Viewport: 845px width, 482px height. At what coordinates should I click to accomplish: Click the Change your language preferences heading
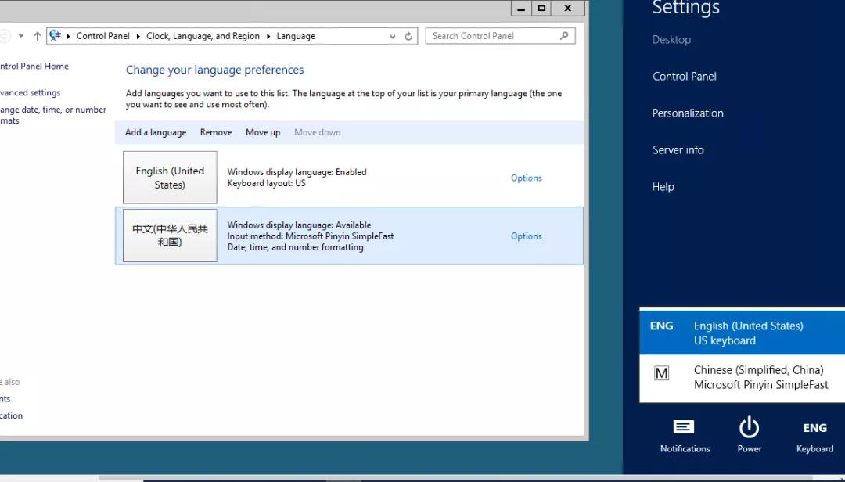pyautogui.click(x=214, y=70)
